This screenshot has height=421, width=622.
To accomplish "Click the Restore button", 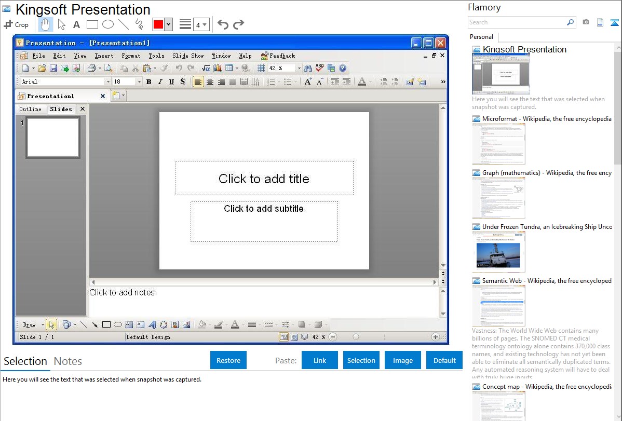I will tap(228, 360).
